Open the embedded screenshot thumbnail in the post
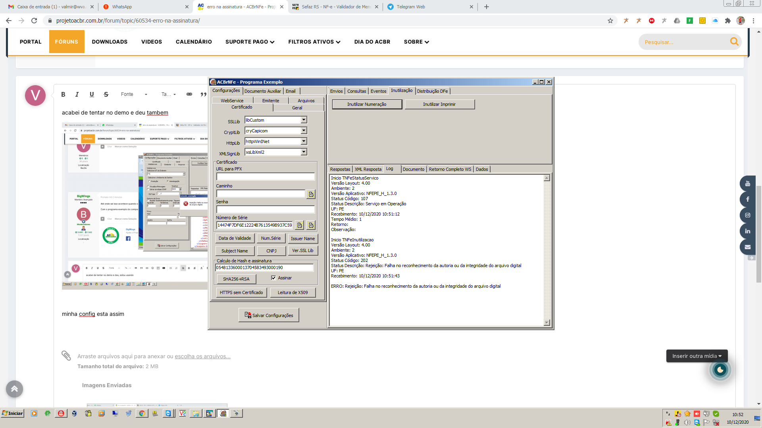Viewport: 762px width, 428px height. point(135,206)
